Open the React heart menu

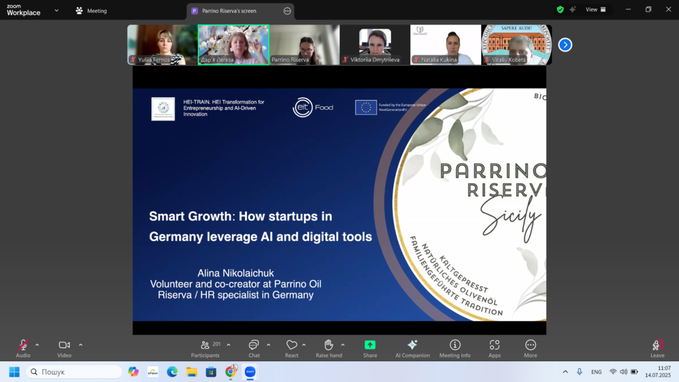pos(292,348)
